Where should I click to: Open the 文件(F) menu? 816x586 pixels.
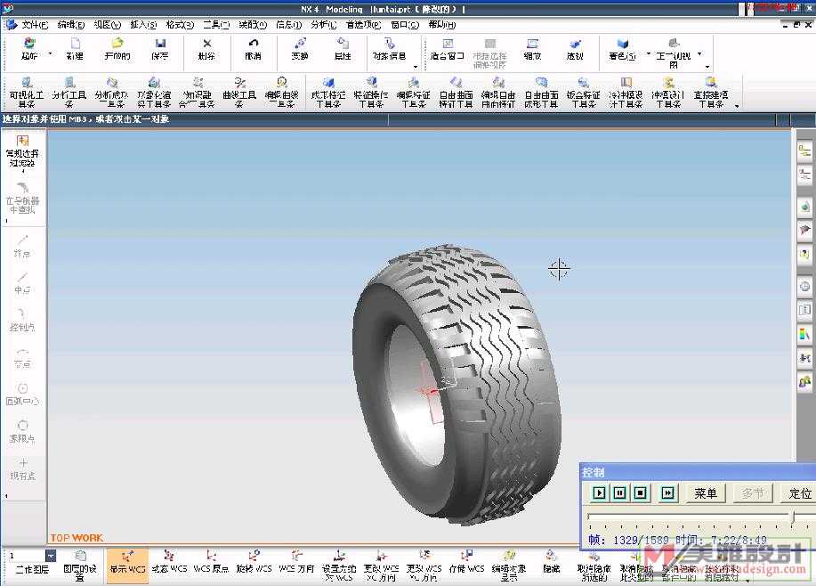click(x=35, y=24)
